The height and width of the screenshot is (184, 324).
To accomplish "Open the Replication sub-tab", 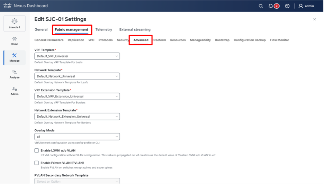I will tap(76, 40).
